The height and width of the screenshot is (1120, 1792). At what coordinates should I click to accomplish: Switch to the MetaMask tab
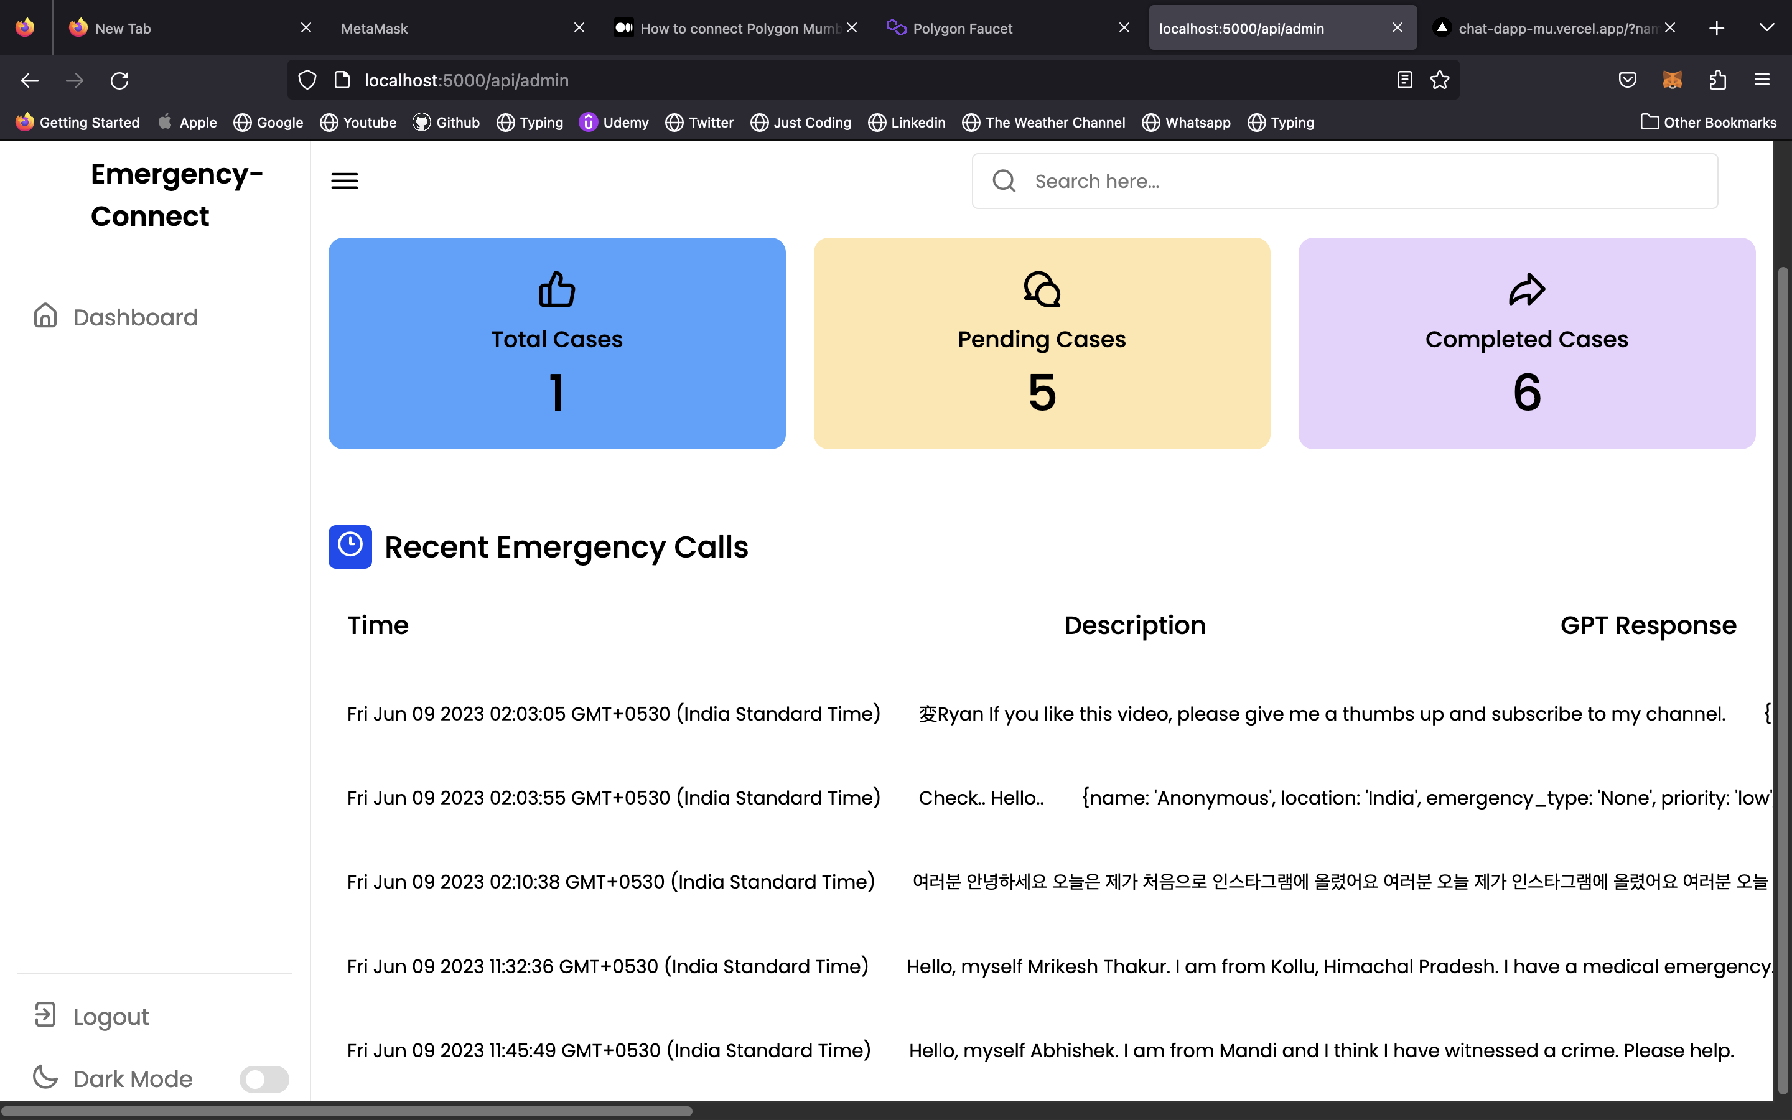375,28
